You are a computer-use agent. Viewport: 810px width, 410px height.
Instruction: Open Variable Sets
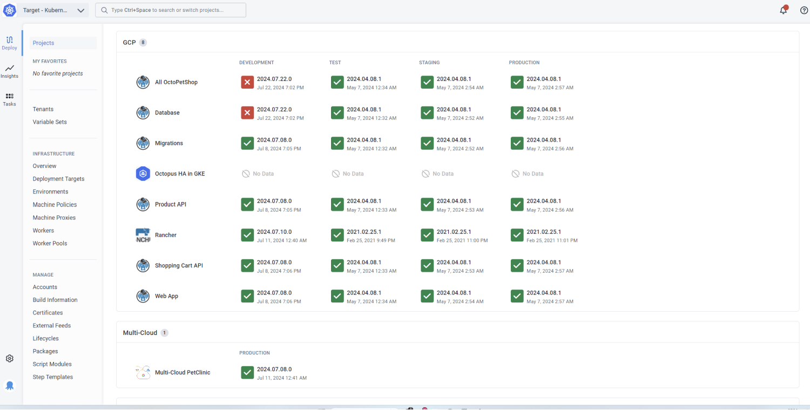pyautogui.click(x=49, y=122)
